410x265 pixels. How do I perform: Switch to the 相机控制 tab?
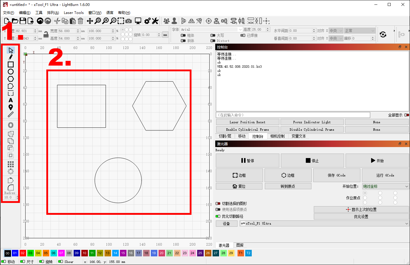(277, 136)
